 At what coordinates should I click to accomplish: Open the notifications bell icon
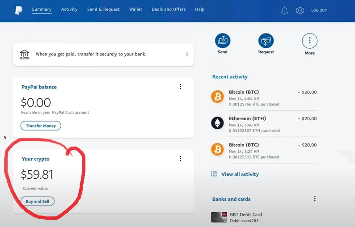pos(284,10)
